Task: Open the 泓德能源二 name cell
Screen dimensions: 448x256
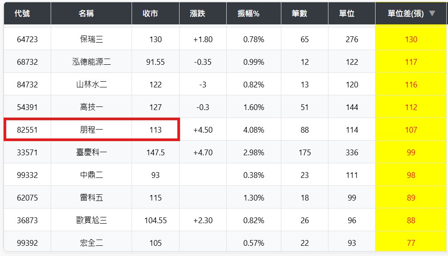Action: [x=91, y=62]
